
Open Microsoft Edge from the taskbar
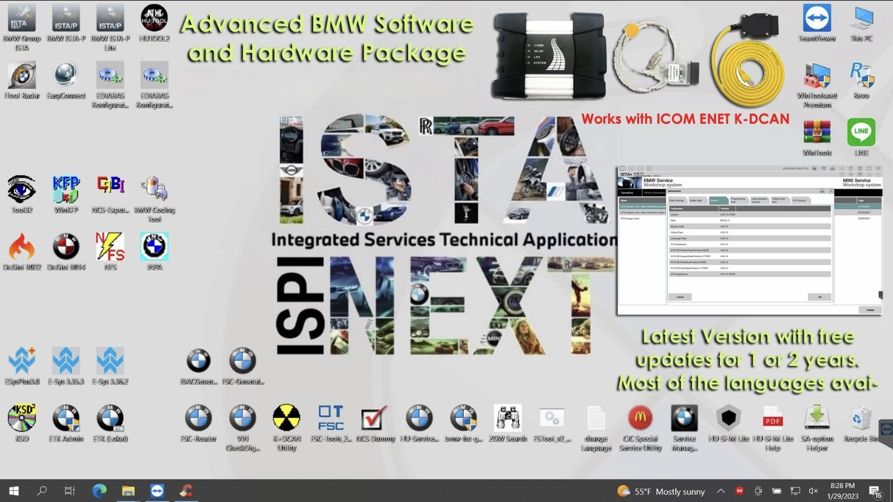pos(99,491)
